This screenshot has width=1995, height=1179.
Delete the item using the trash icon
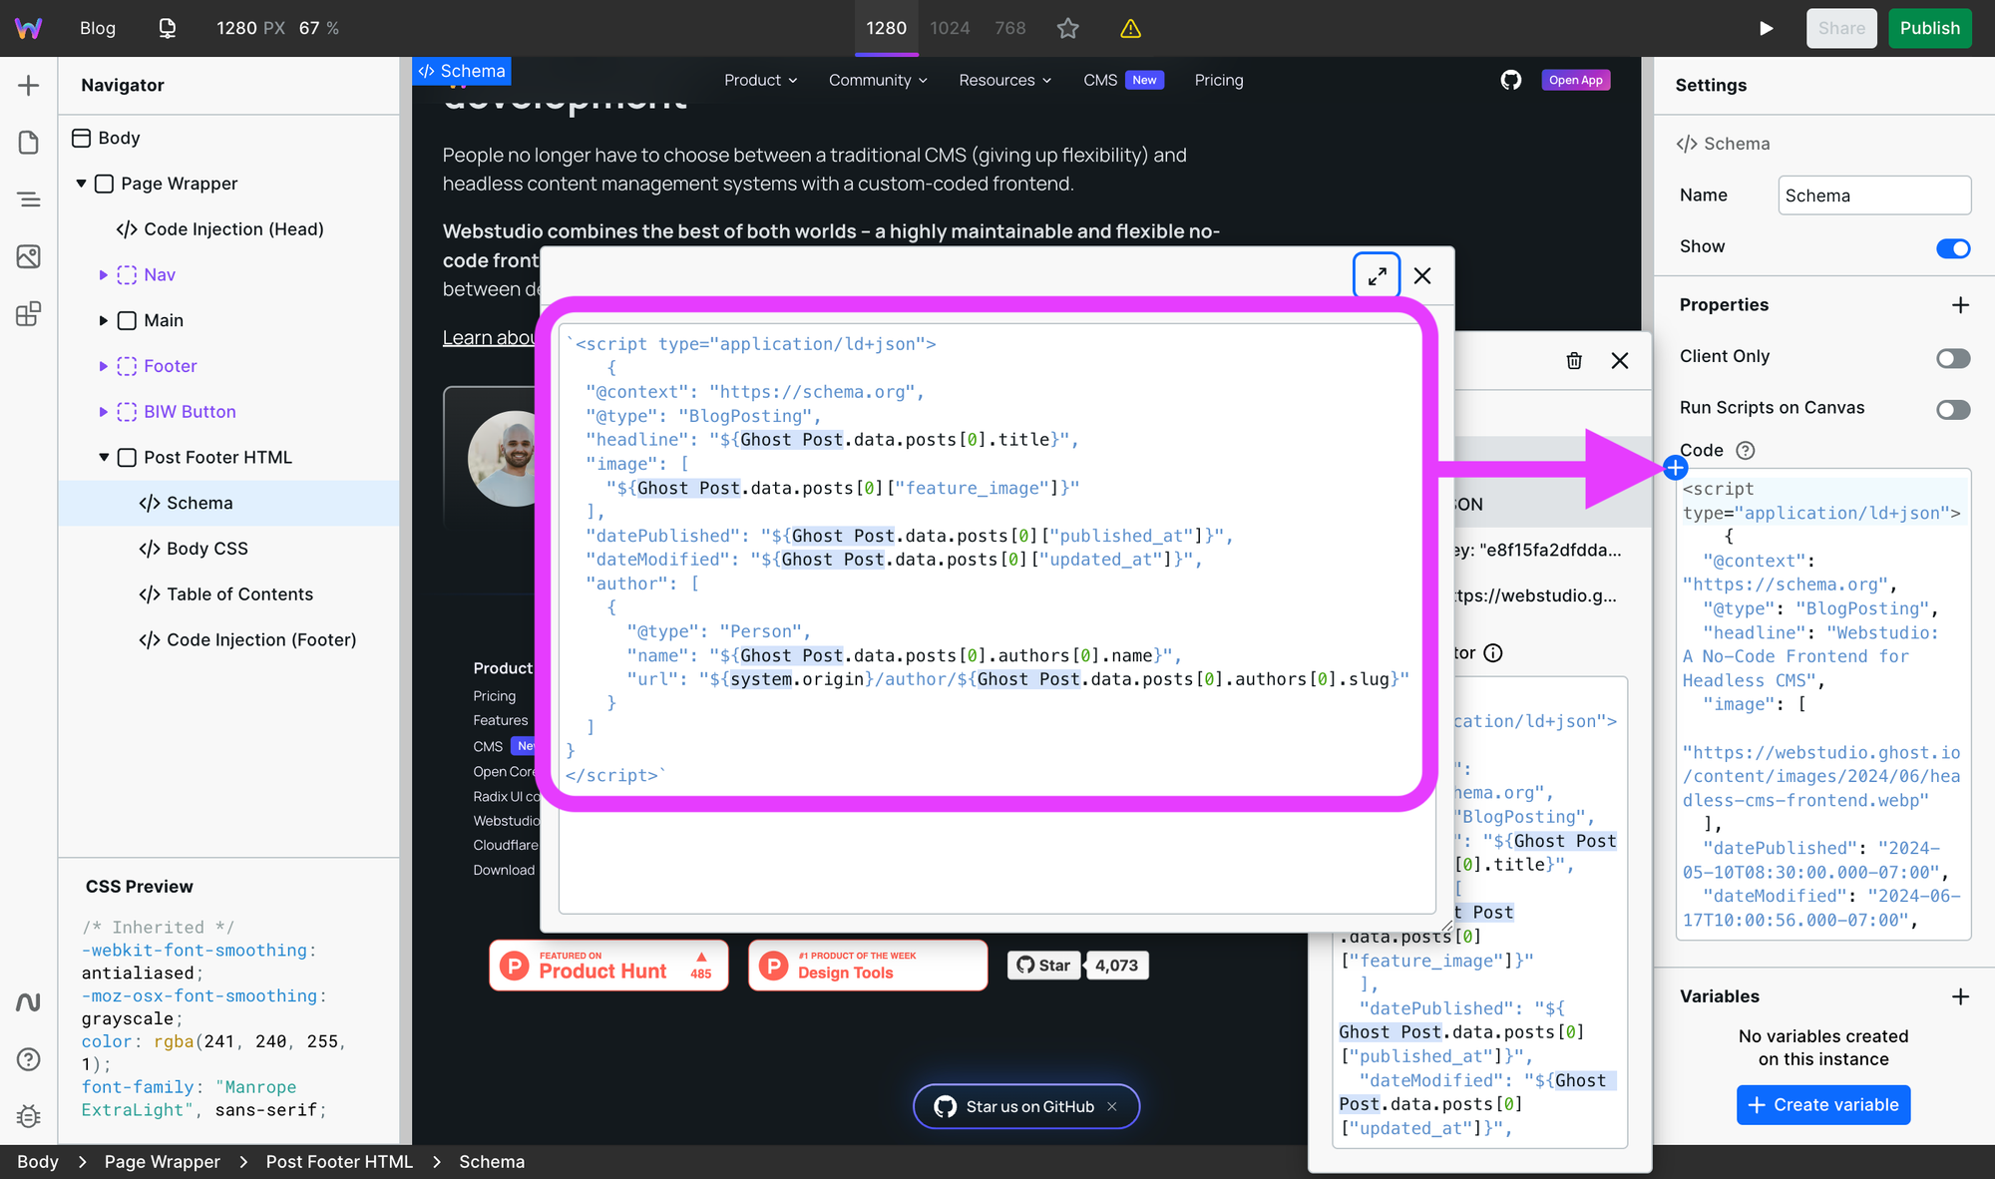click(x=1574, y=361)
